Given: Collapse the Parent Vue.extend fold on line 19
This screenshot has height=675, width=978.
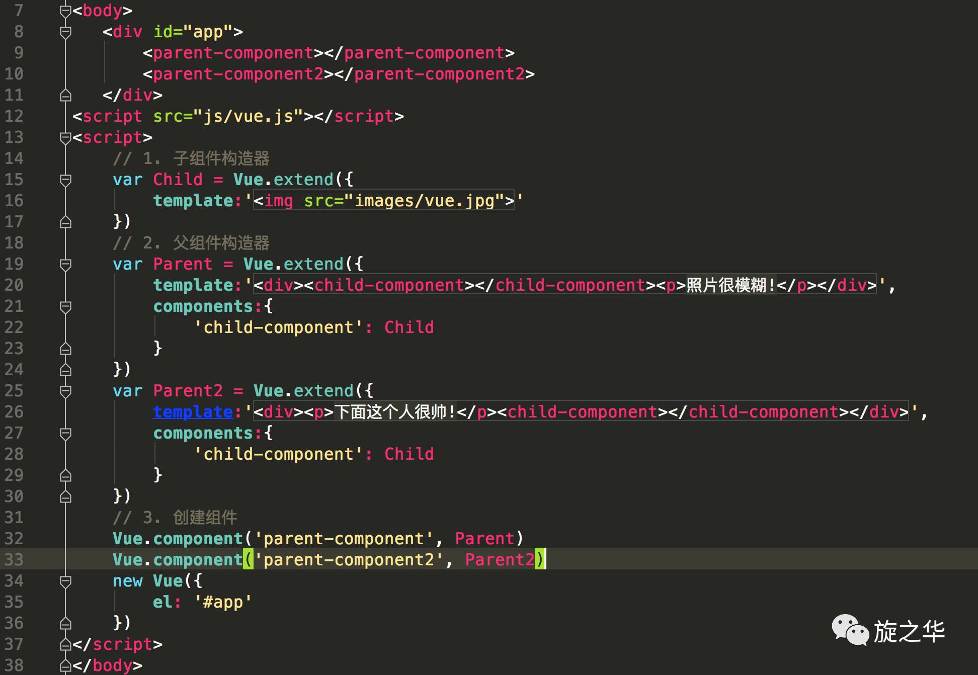Looking at the screenshot, I should click(x=65, y=265).
